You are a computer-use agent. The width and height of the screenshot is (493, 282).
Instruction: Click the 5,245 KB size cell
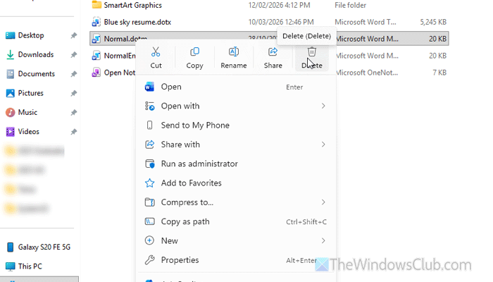[x=433, y=22]
